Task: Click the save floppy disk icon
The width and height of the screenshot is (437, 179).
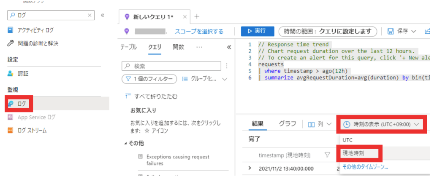Action: [391, 32]
